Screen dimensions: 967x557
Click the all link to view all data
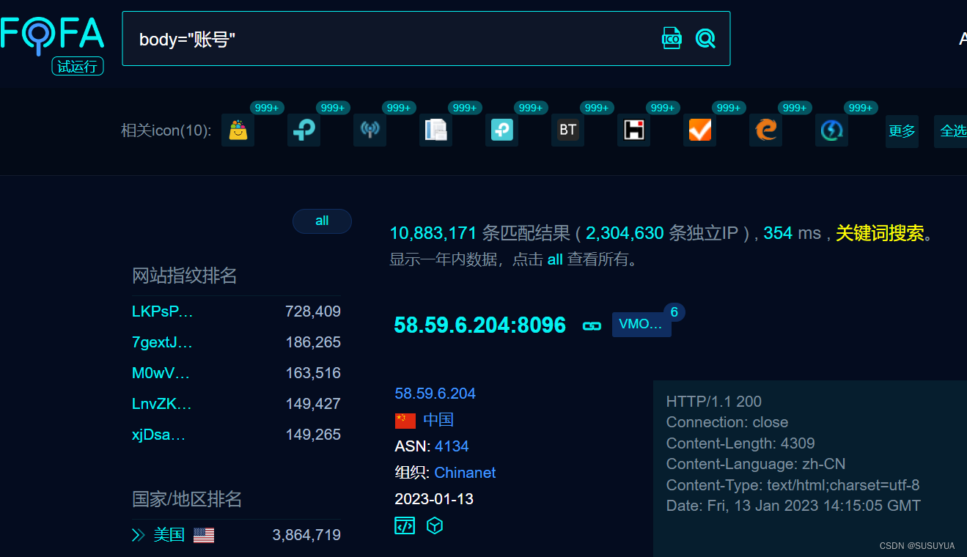coord(555,259)
